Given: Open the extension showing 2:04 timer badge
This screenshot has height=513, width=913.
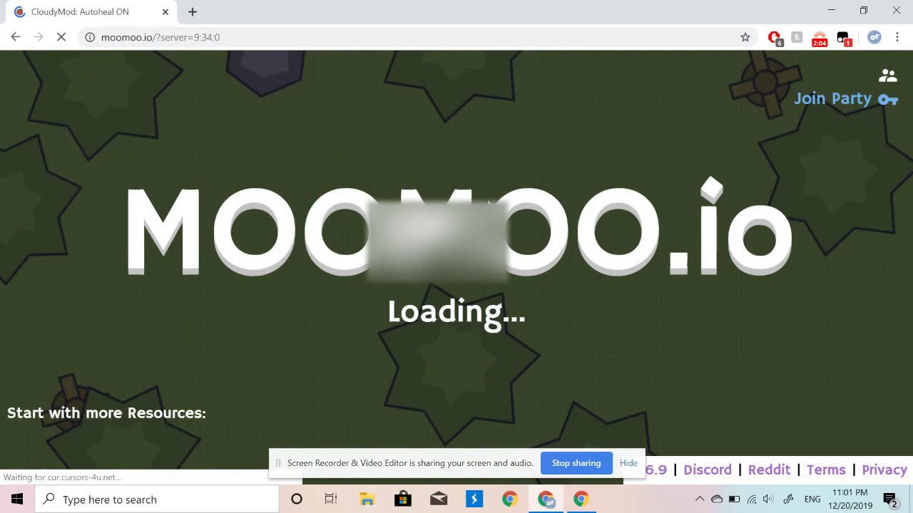Looking at the screenshot, I should pyautogui.click(x=820, y=38).
